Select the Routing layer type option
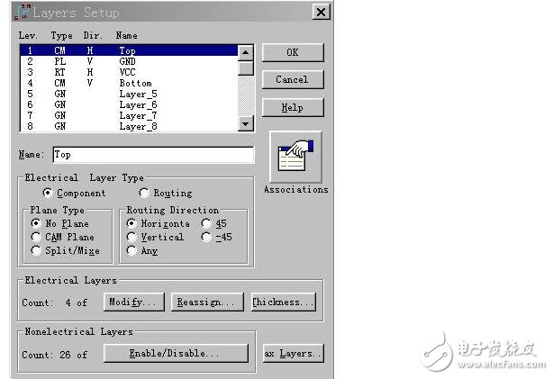Image resolution: width=553 pixels, height=379 pixels. 144,194
